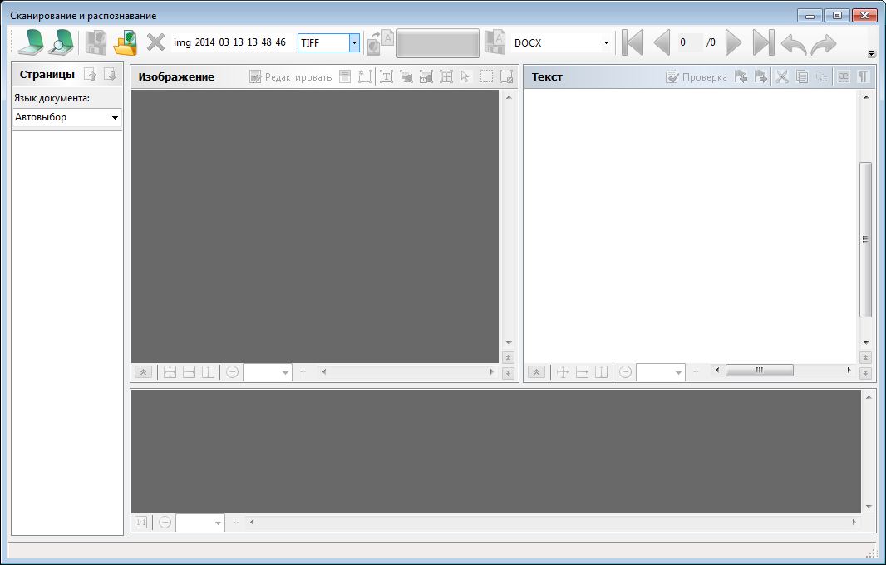Click the scan preview magnifier icon
886x565 pixels.
pos(61,42)
